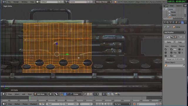
Task: Add a new scene with plus button
Action: click(x=88, y=2)
